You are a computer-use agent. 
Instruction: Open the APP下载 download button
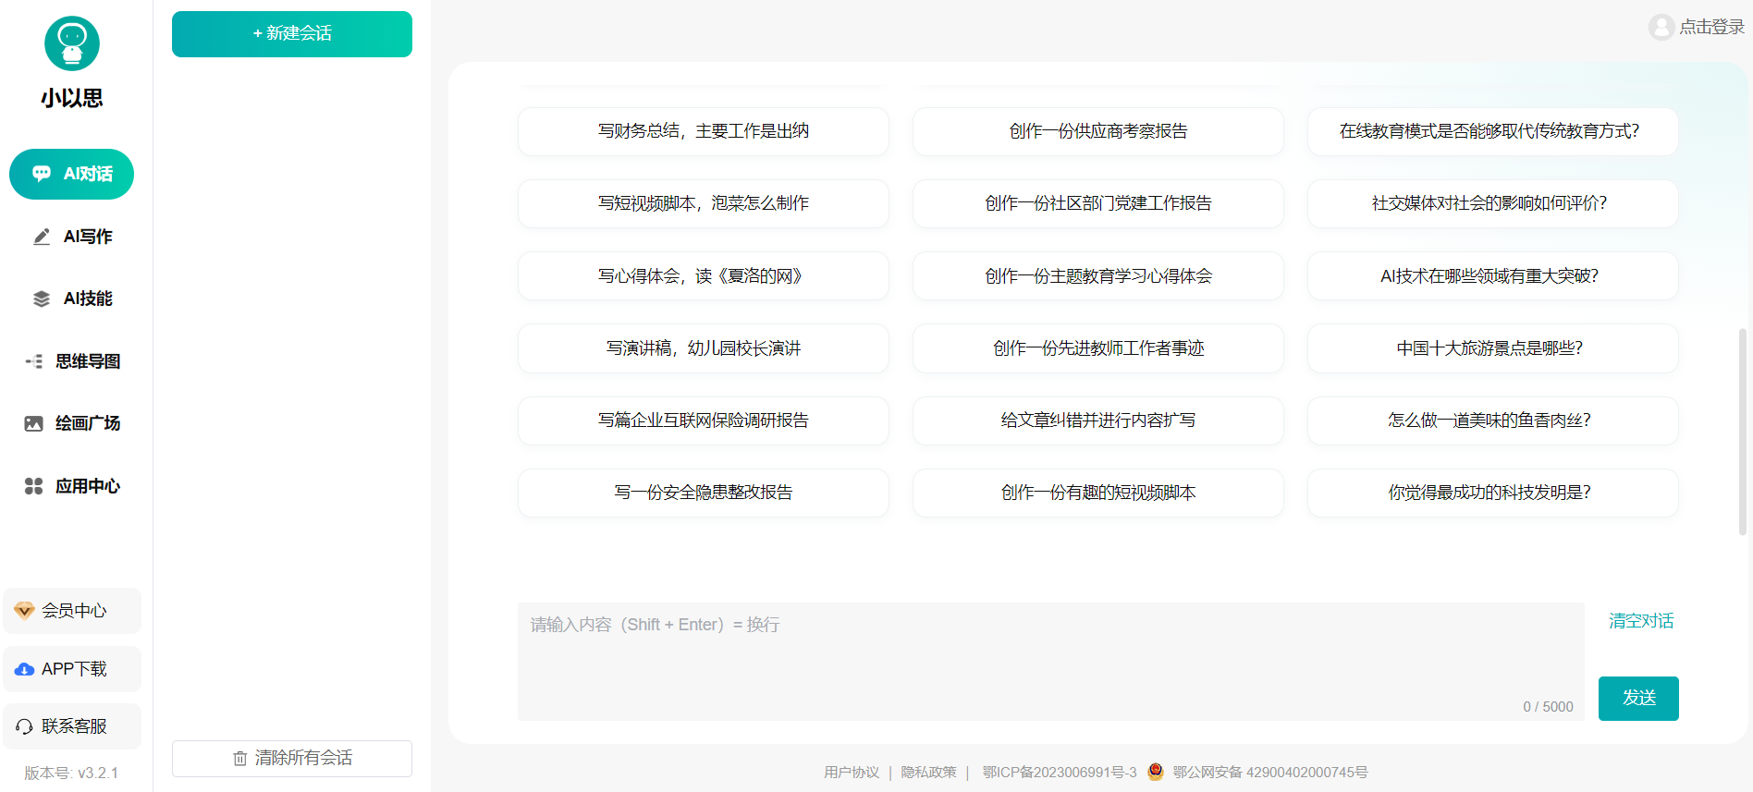pyautogui.click(x=72, y=669)
